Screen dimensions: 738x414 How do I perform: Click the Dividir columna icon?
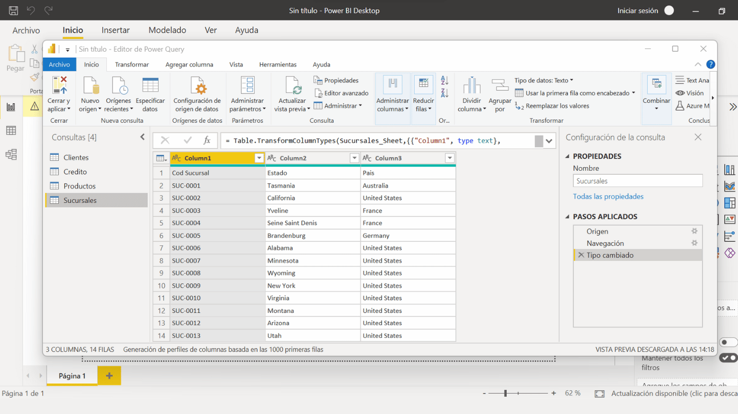472,85
